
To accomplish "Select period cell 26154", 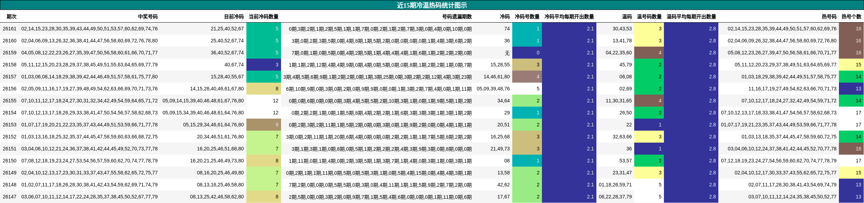I will tap(10, 113).
